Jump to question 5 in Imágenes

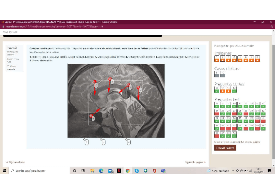[240, 59]
